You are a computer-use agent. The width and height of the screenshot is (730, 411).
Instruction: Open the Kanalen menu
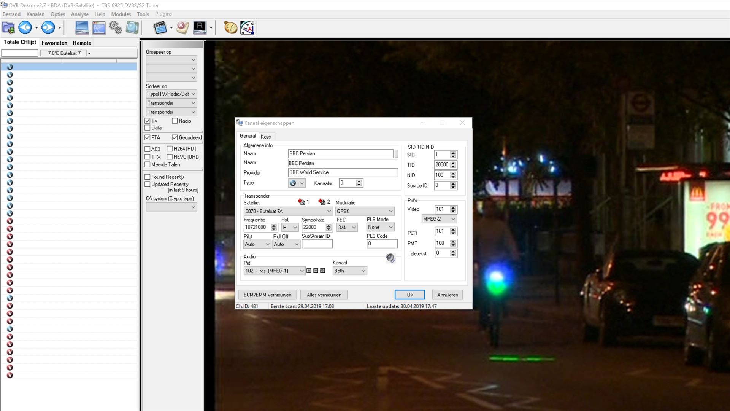(35, 14)
